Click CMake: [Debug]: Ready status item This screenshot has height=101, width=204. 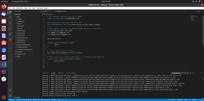(24, 100)
